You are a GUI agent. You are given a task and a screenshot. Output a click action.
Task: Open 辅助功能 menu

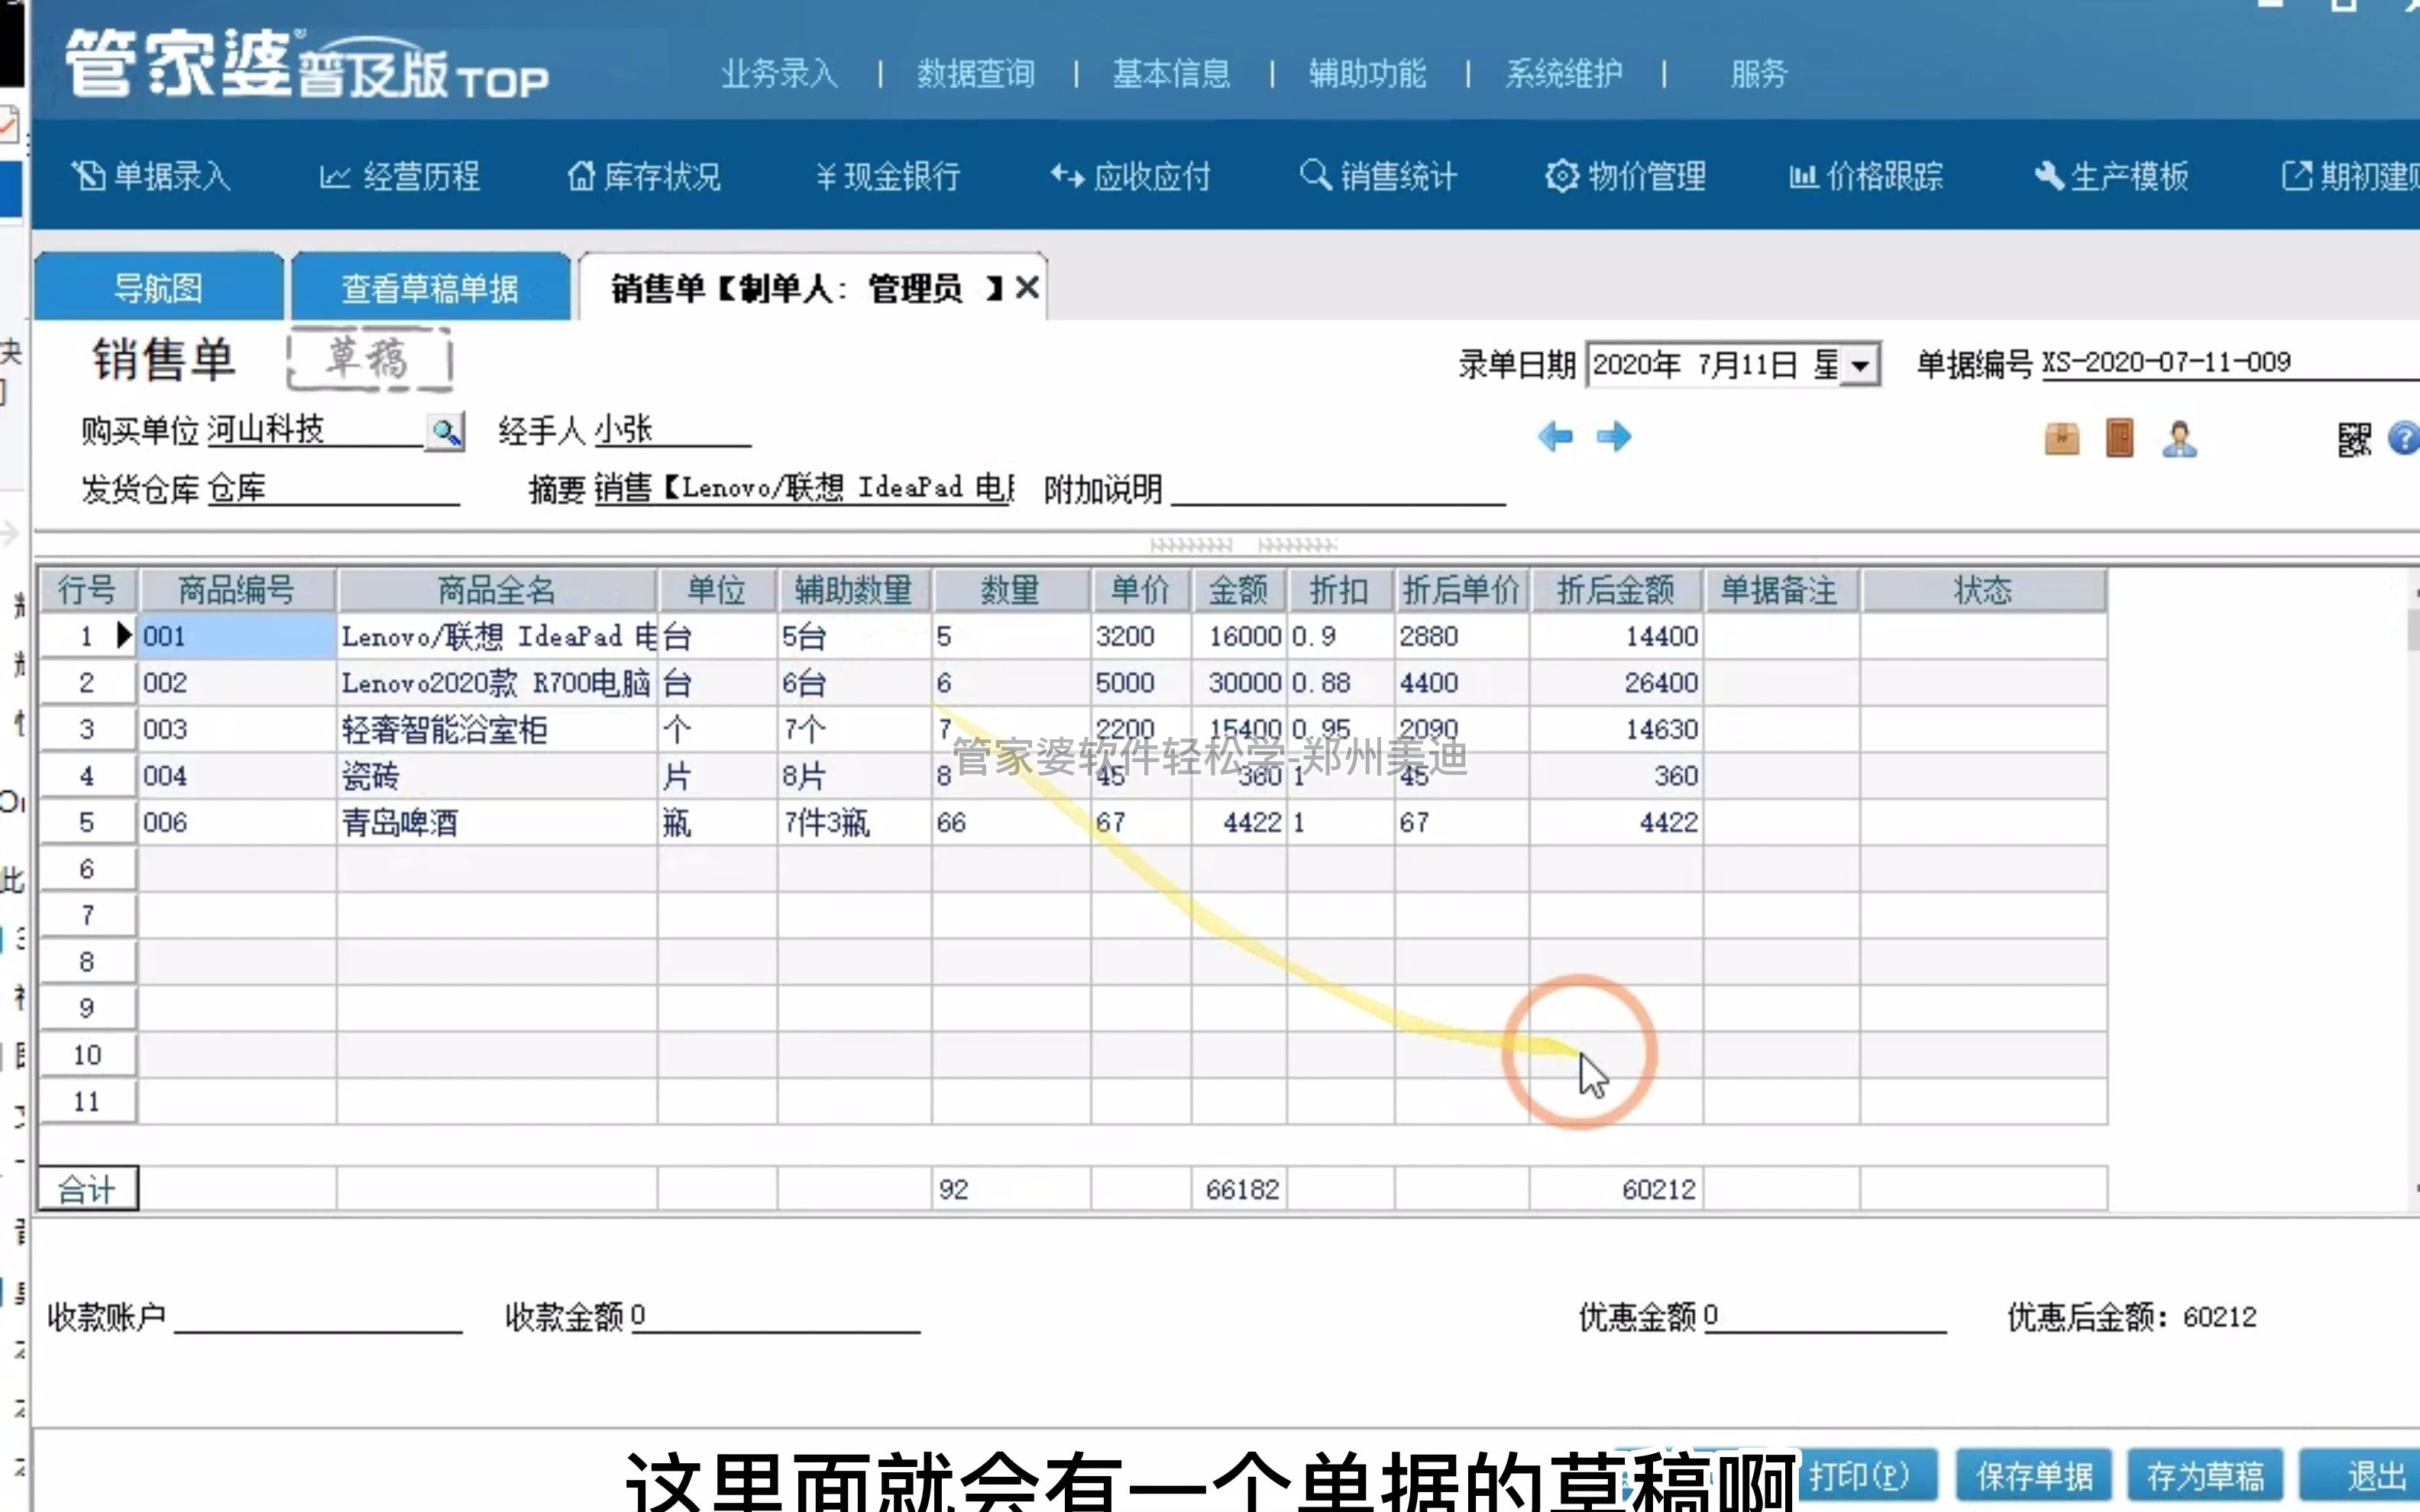click(1368, 73)
